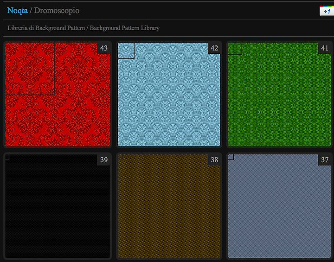Click the Dromoscopio title text
This screenshot has height=262, width=334.
coord(57,11)
